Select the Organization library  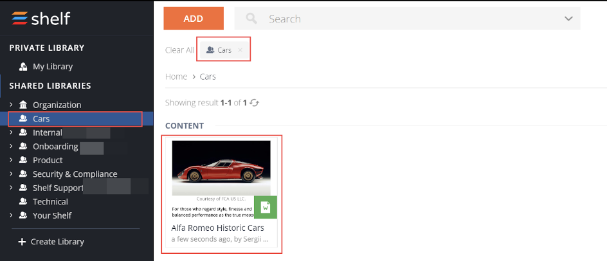[x=57, y=105]
